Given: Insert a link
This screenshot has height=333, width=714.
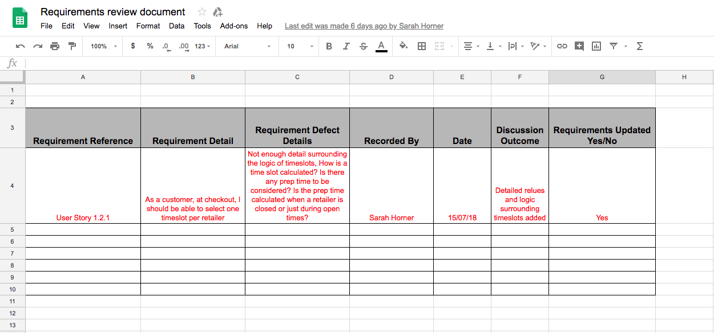Looking at the screenshot, I should pos(562,46).
